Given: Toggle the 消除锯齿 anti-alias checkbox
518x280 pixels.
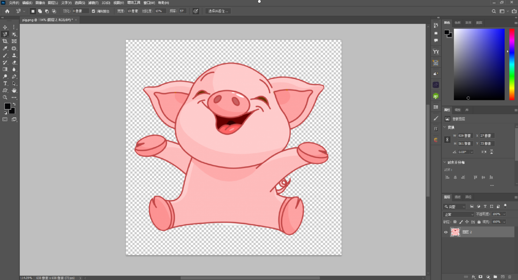Looking at the screenshot, I should tap(93, 11).
